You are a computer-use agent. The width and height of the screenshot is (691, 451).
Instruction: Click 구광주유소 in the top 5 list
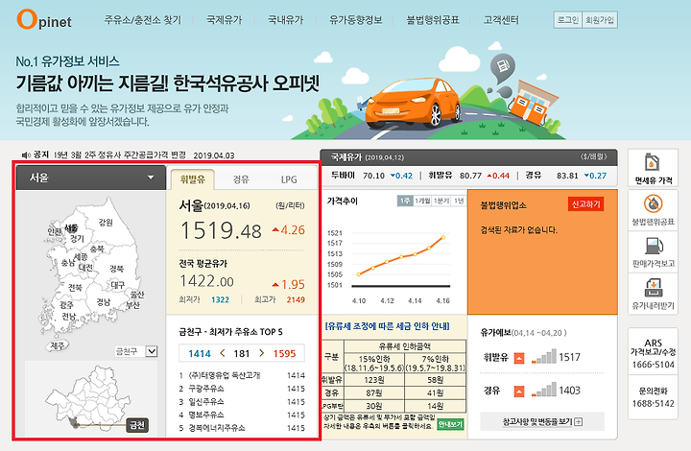[206, 389]
